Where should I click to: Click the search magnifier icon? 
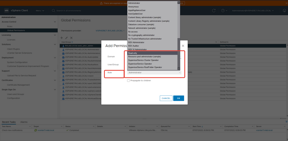click(53, 11)
